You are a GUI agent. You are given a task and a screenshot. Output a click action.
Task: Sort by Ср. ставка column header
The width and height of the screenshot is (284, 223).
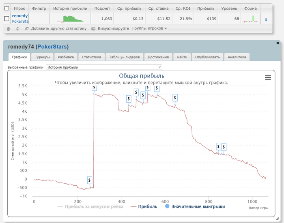(x=159, y=9)
